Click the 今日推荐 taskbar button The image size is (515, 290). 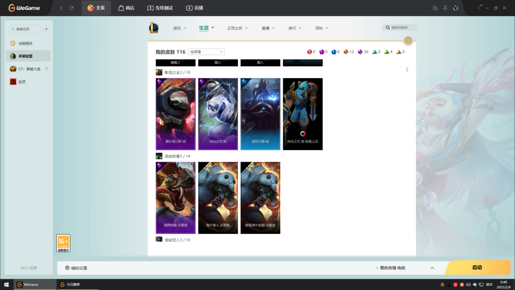point(77,284)
